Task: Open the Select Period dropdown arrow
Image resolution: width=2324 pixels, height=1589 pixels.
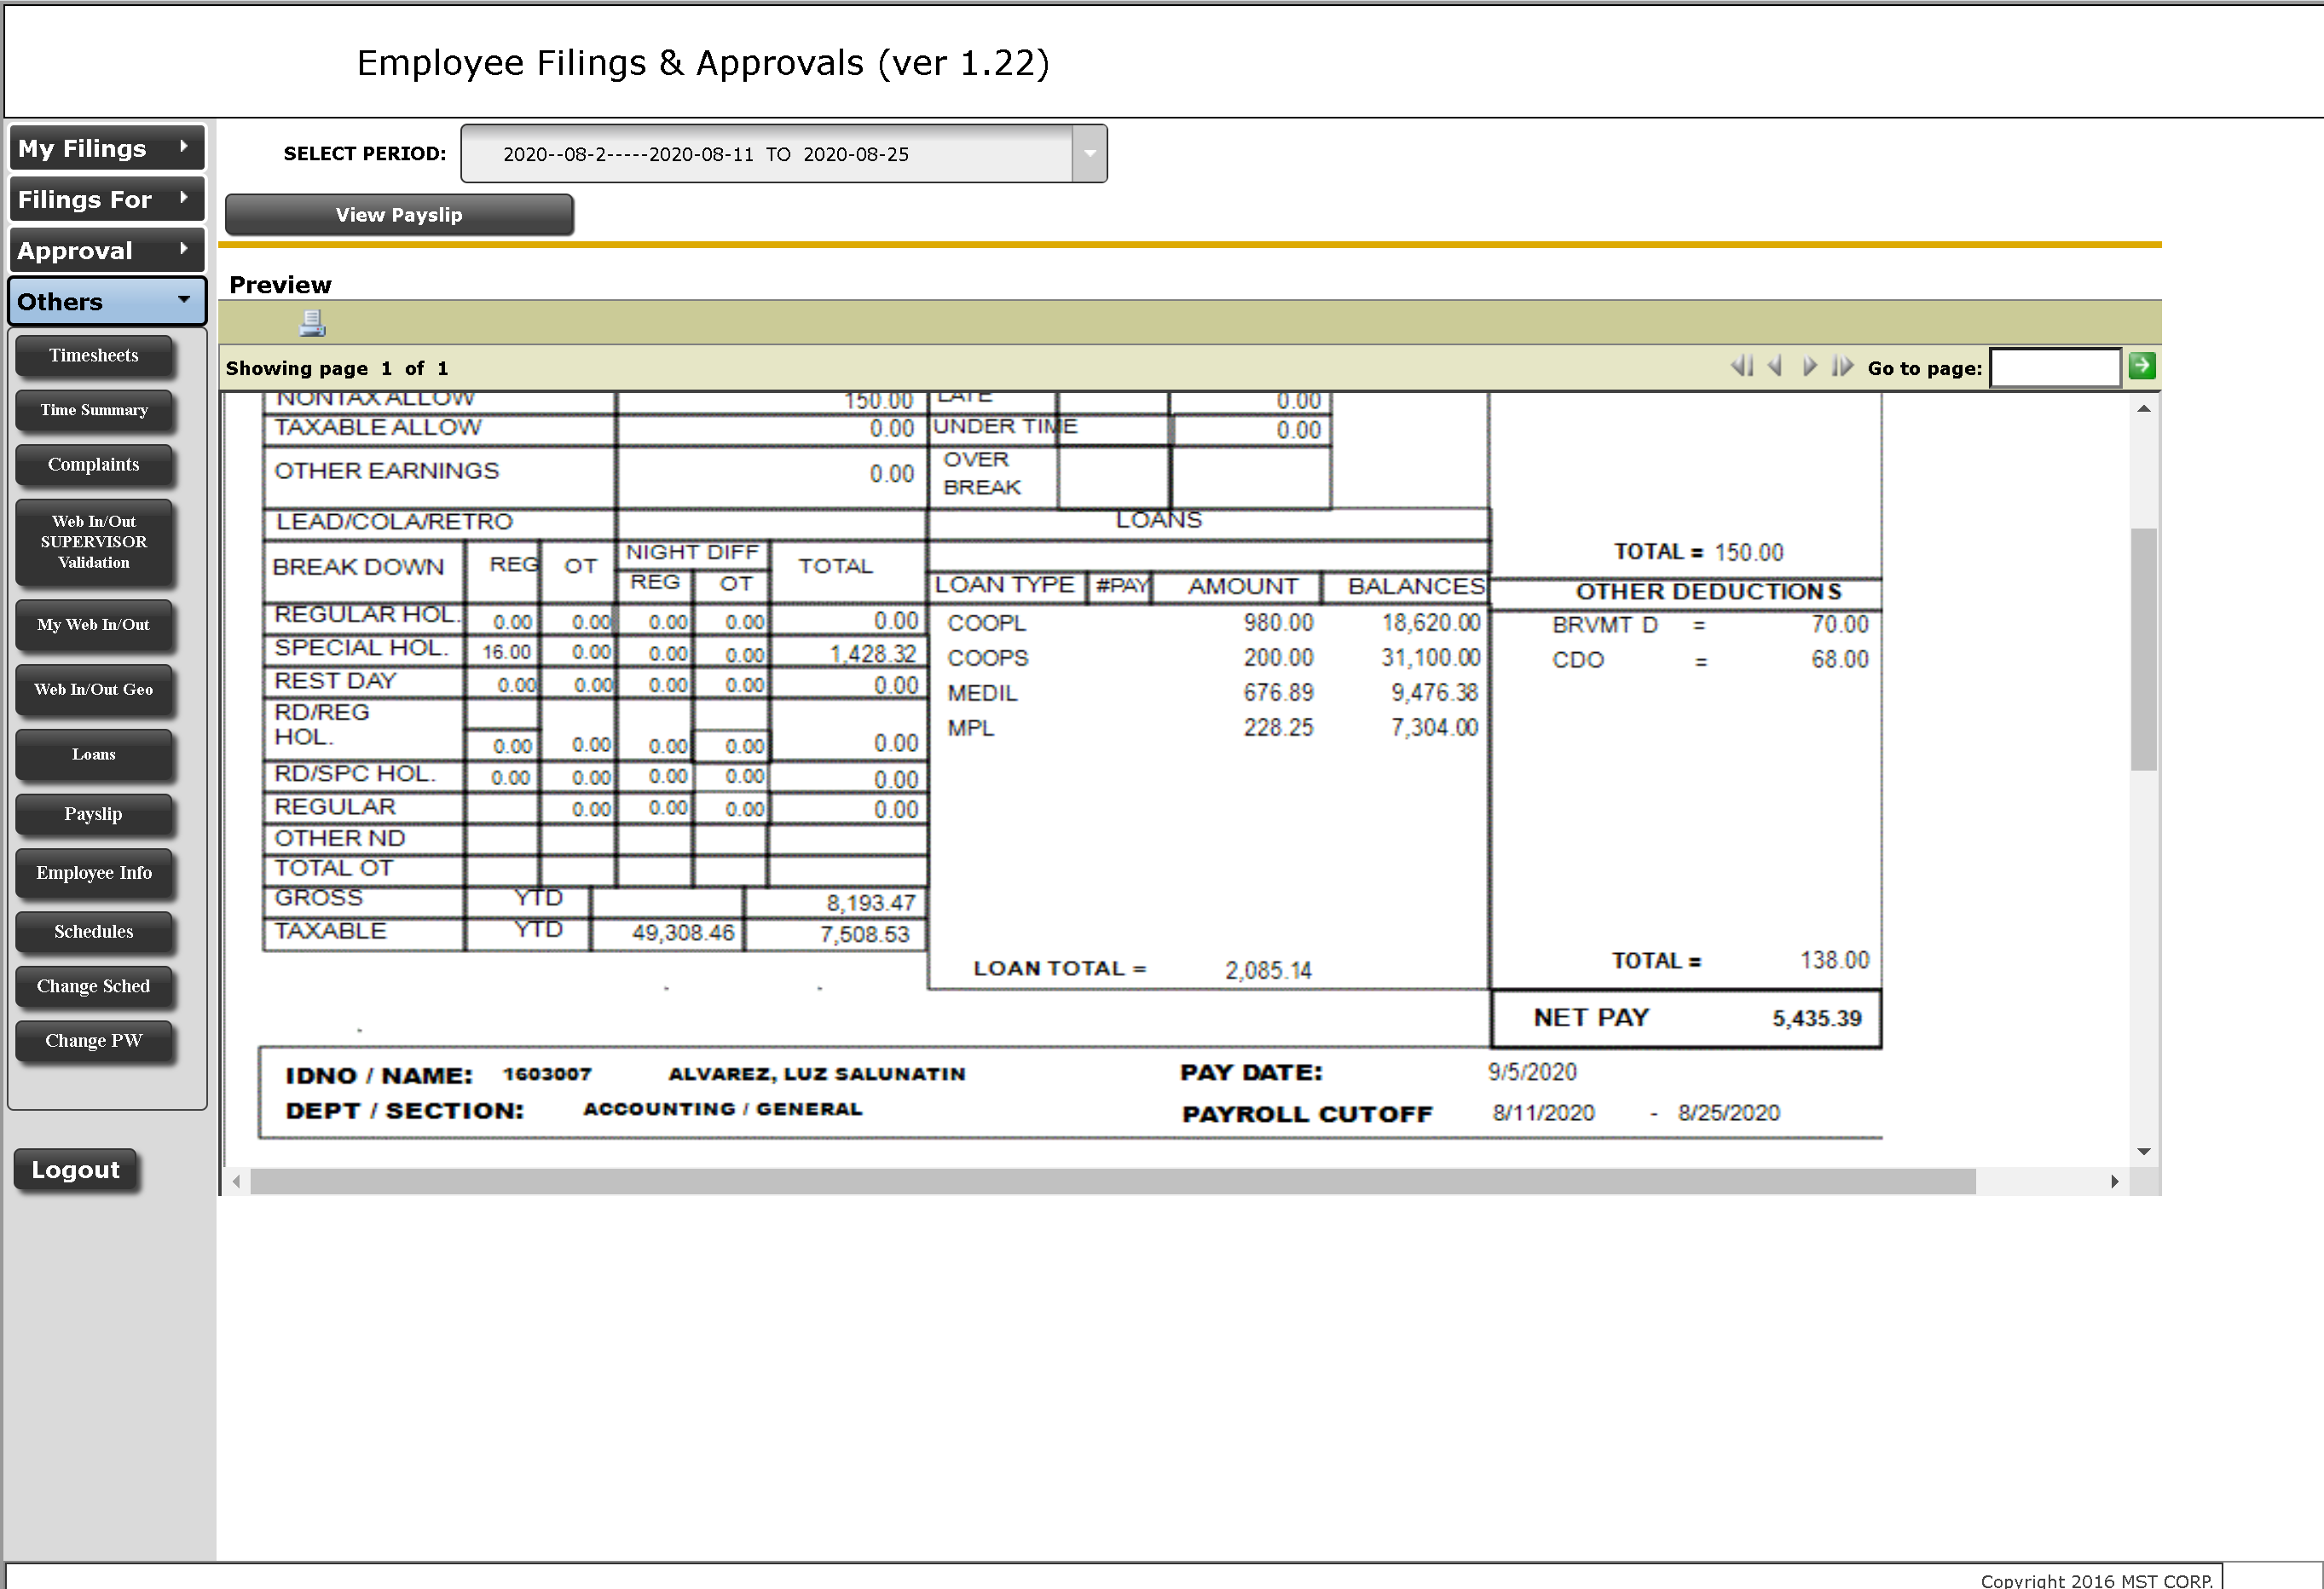Action: 1089,154
